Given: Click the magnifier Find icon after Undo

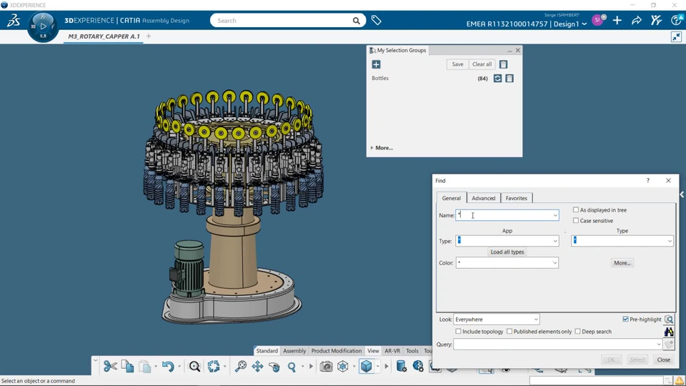Looking at the screenshot, I should click(194, 366).
